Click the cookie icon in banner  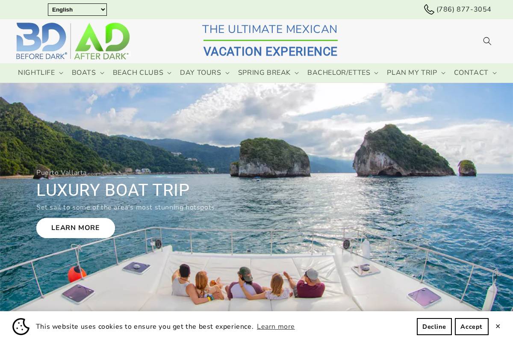(x=21, y=327)
